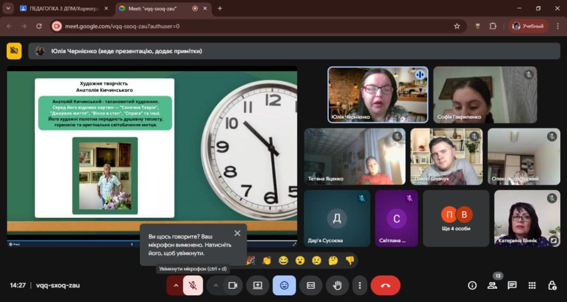Send the thumbs down reaction
This screenshot has width=567, height=302.
(x=349, y=260)
